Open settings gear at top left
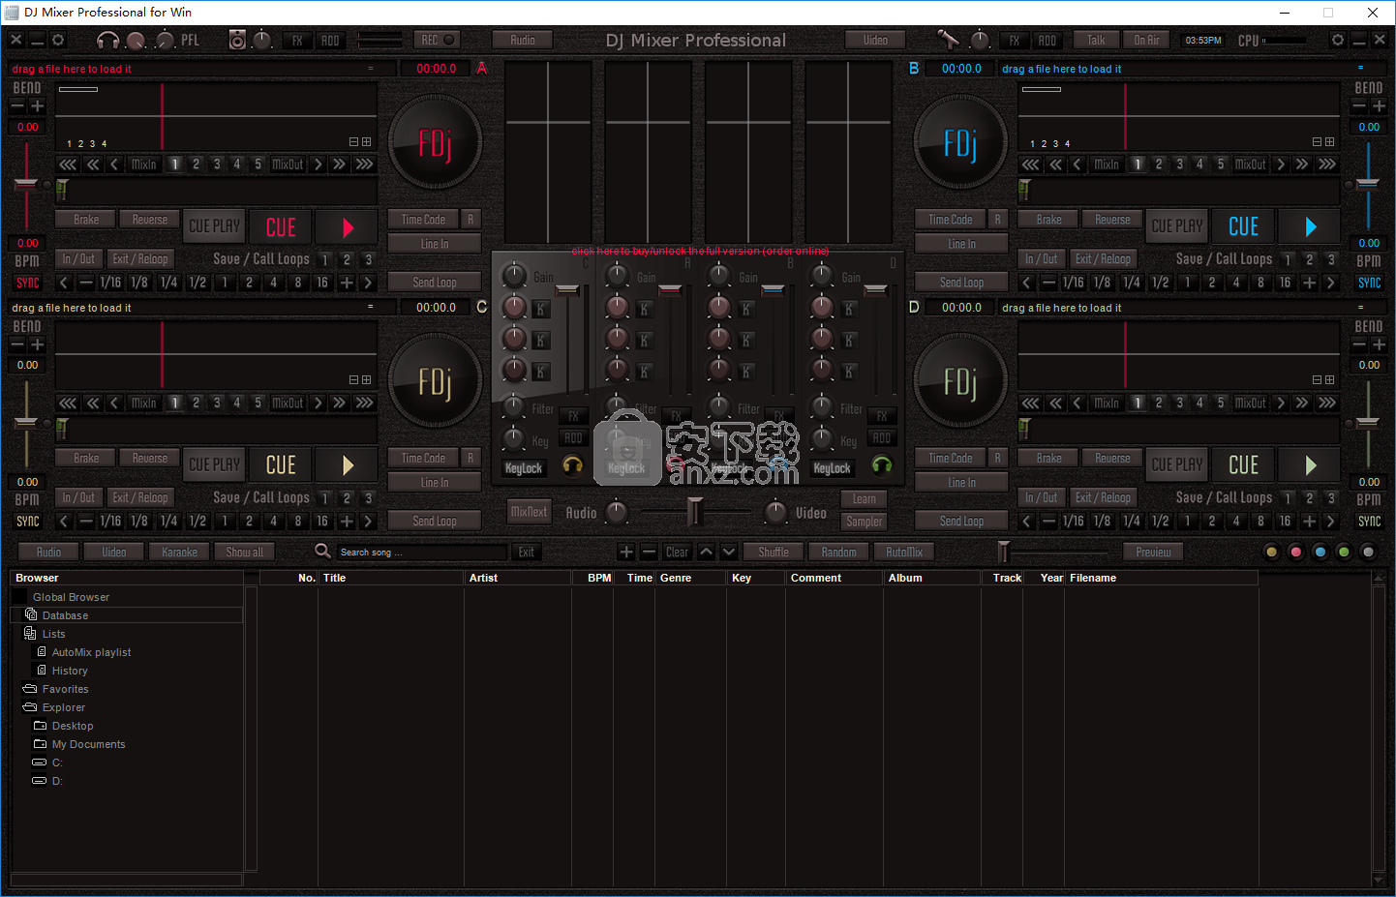1396x897 pixels. (58, 40)
